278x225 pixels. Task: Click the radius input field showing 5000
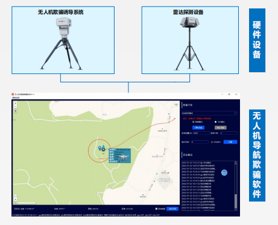(x=201, y=133)
